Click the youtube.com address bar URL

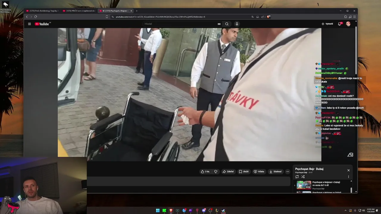[160, 17]
